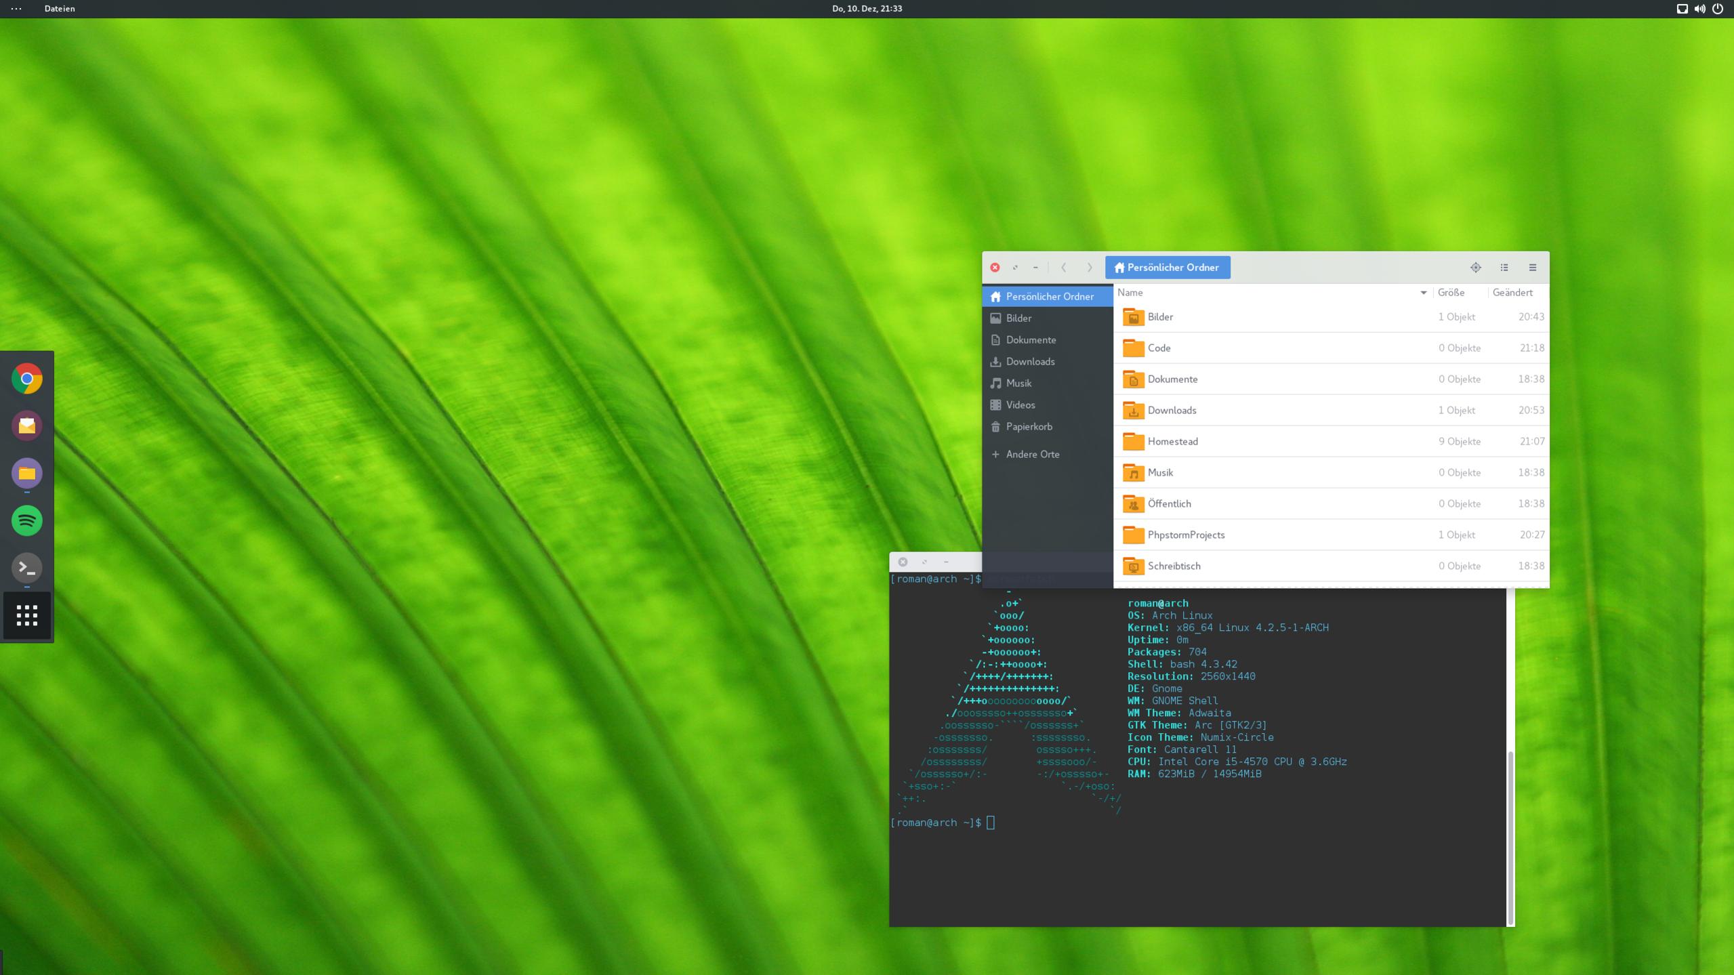The height and width of the screenshot is (975, 1734).
Task: Click '9 Objekte' size in Homestead row
Action: pyautogui.click(x=1460, y=442)
